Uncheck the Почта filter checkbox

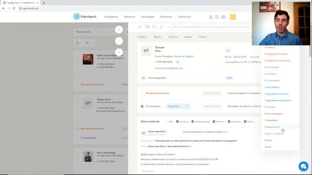coord(245,122)
